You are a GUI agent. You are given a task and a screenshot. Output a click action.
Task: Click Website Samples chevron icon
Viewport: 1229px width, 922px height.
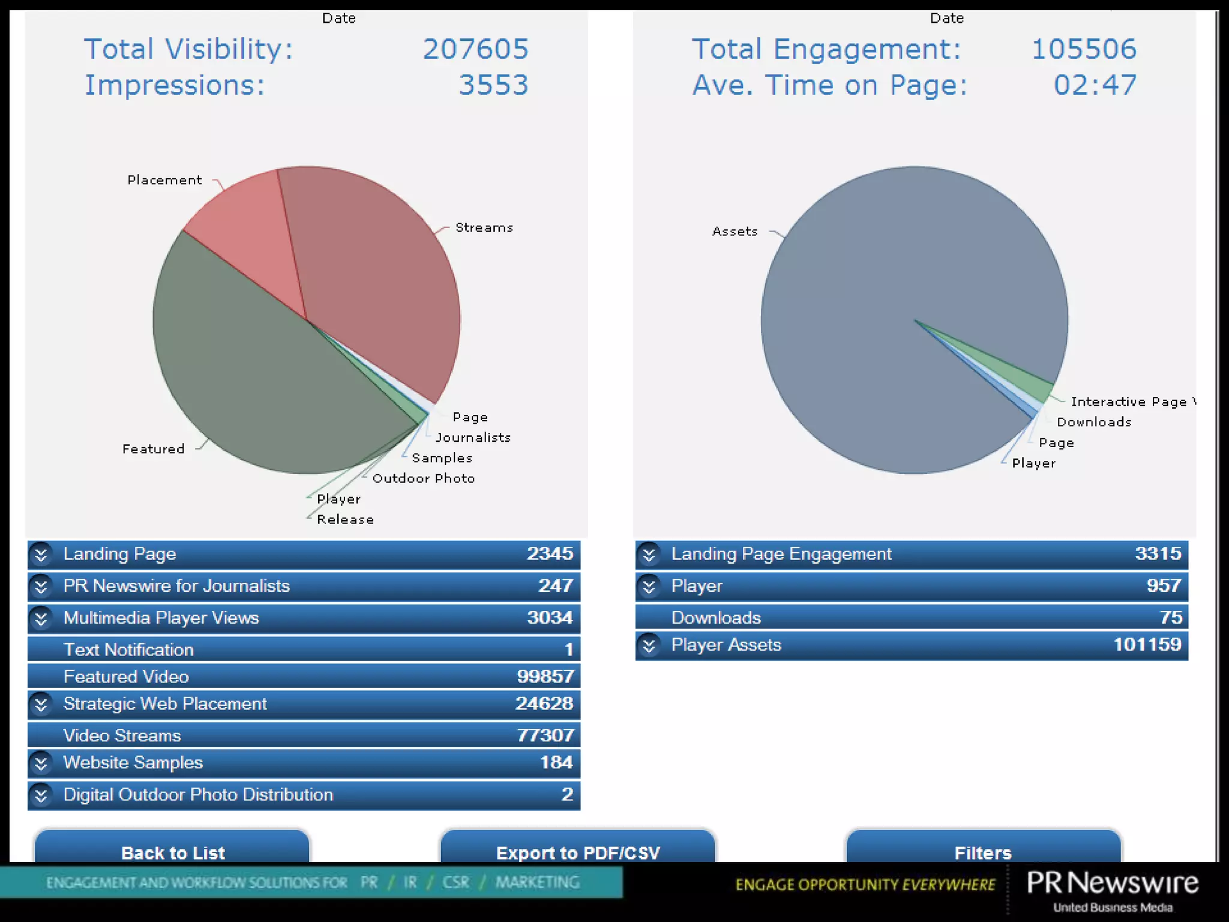click(x=41, y=763)
